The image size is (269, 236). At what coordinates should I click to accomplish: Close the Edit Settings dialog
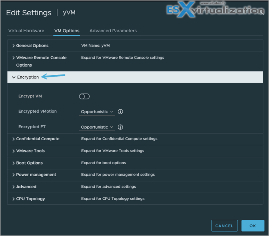click(x=262, y=14)
